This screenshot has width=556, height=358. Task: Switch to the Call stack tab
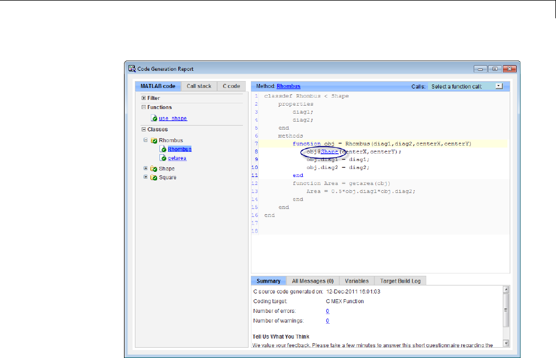pyautogui.click(x=199, y=86)
